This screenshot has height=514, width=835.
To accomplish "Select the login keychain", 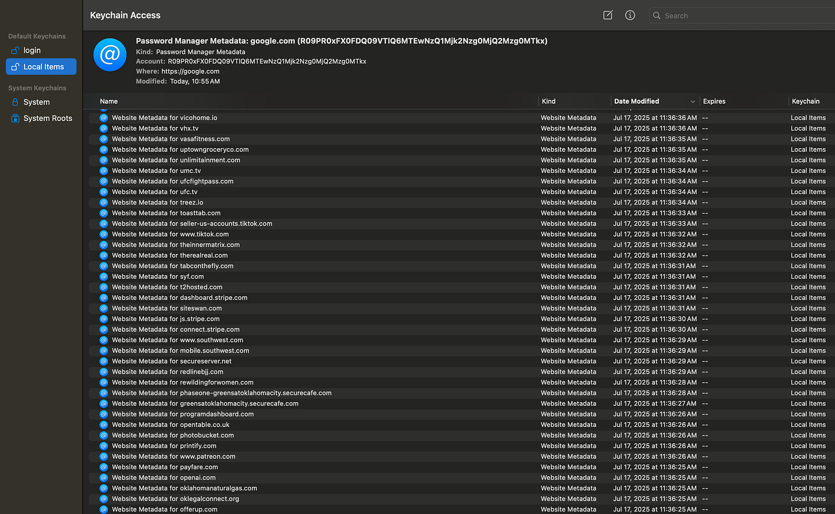I will click(41, 50).
